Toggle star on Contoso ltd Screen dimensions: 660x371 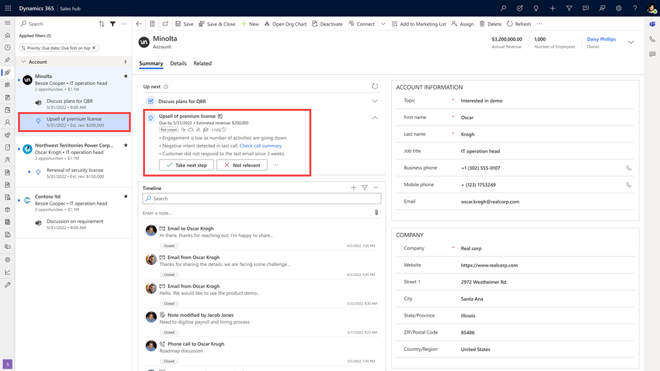[126, 196]
